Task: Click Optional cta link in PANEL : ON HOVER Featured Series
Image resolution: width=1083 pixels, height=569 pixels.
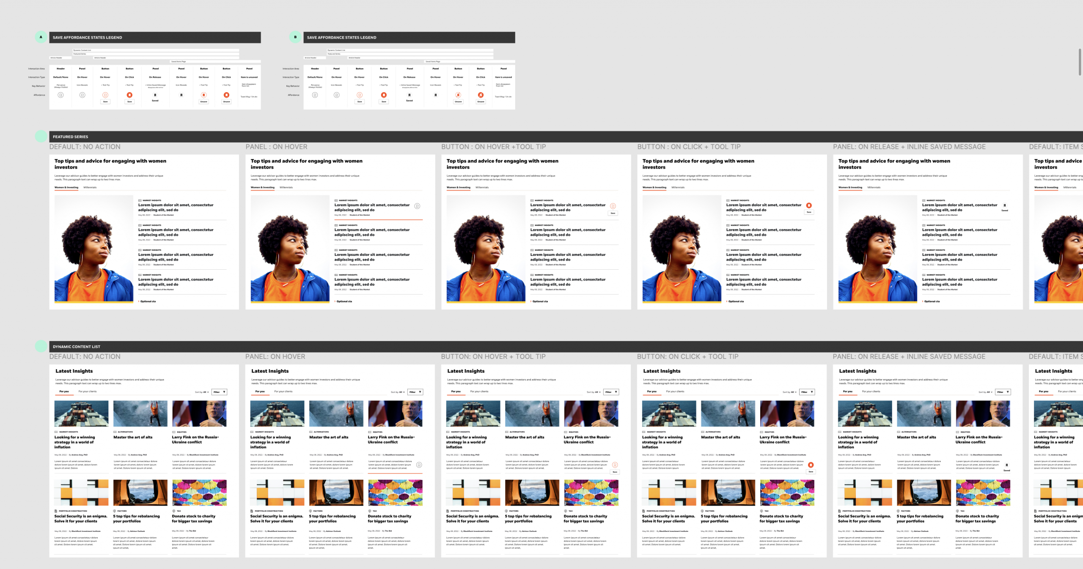Action: click(x=344, y=301)
